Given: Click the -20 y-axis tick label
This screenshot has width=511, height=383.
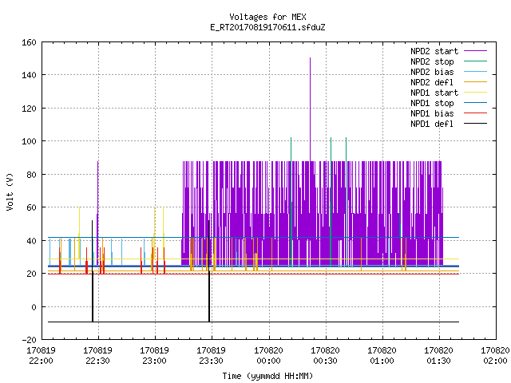Looking at the screenshot, I should 29,340.
